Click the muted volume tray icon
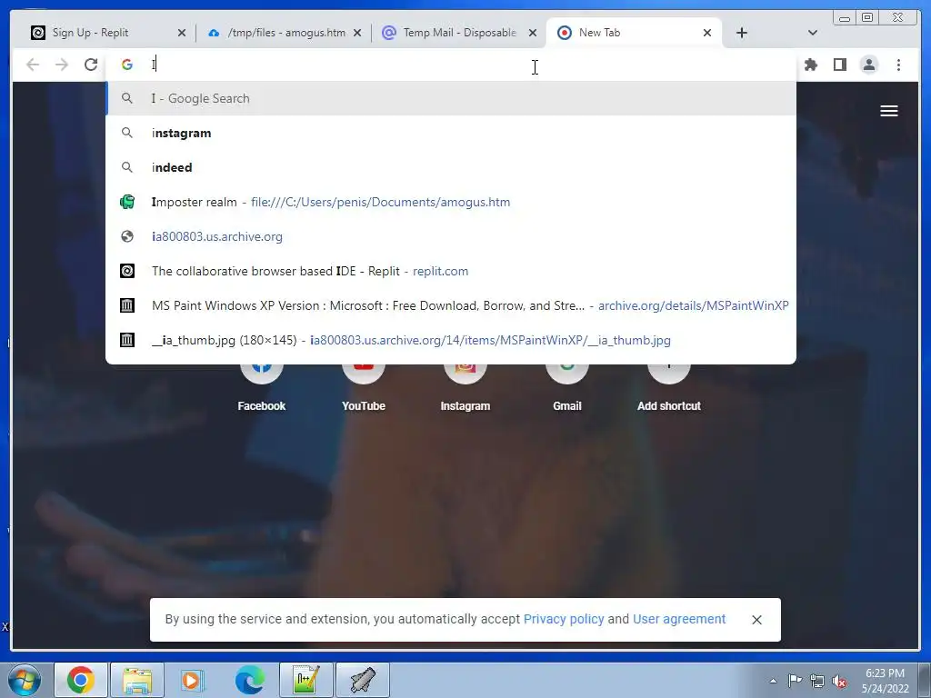 [x=839, y=681]
